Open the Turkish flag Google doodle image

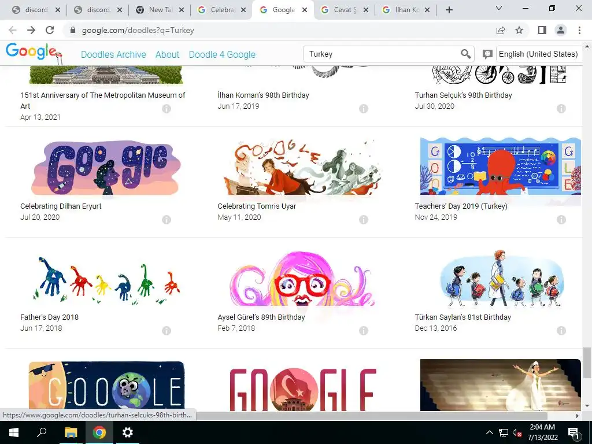(303, 389)
